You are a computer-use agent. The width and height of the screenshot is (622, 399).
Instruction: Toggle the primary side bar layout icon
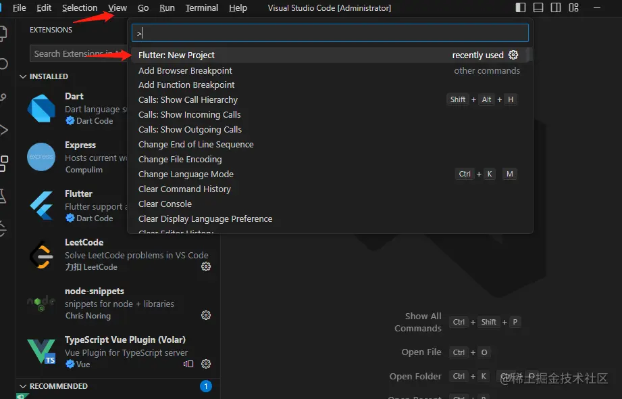click(521, 7)
